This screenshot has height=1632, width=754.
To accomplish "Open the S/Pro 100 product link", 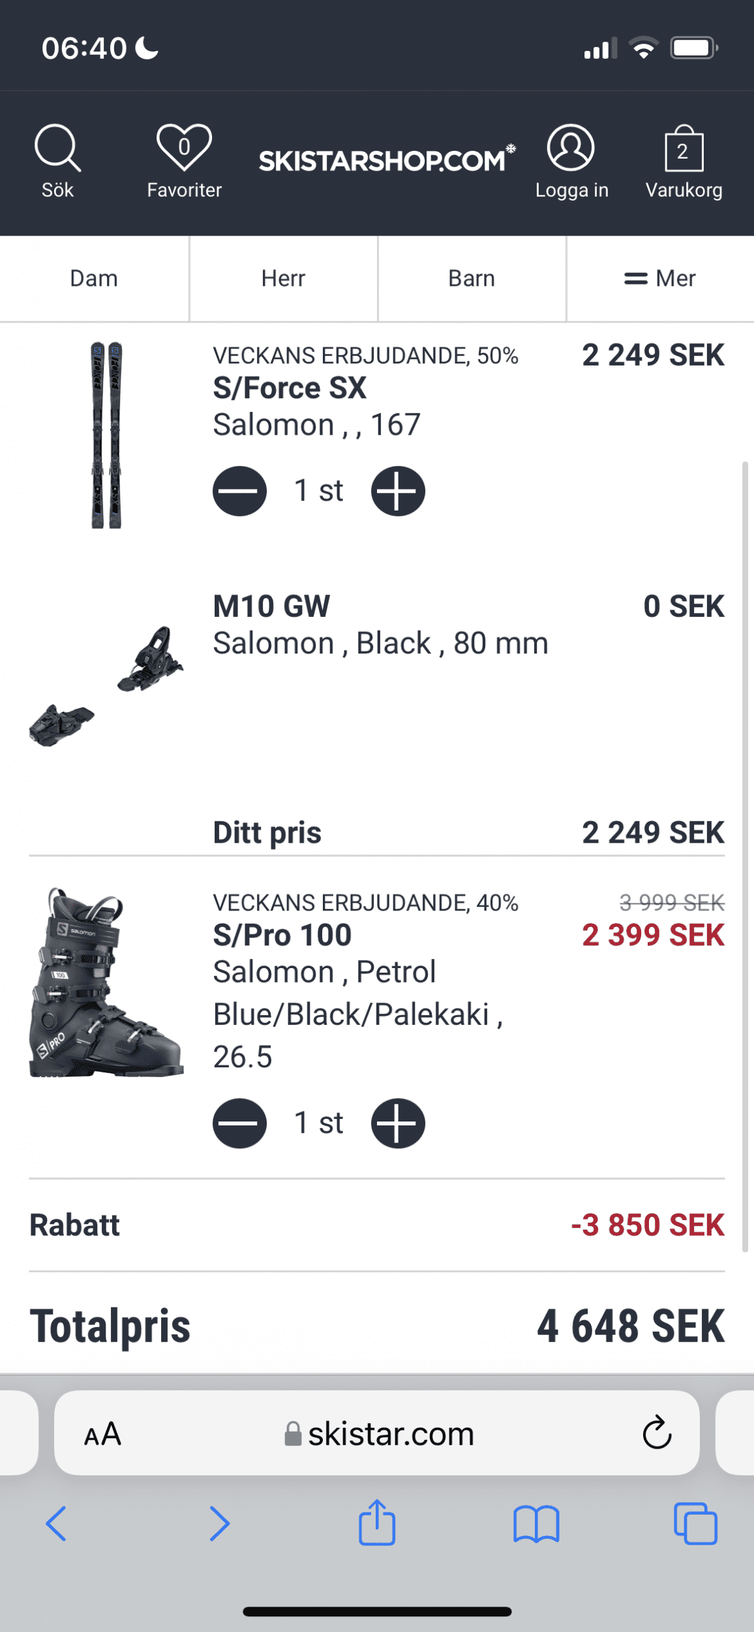I will pyautogui.click(x=282, y=935).
